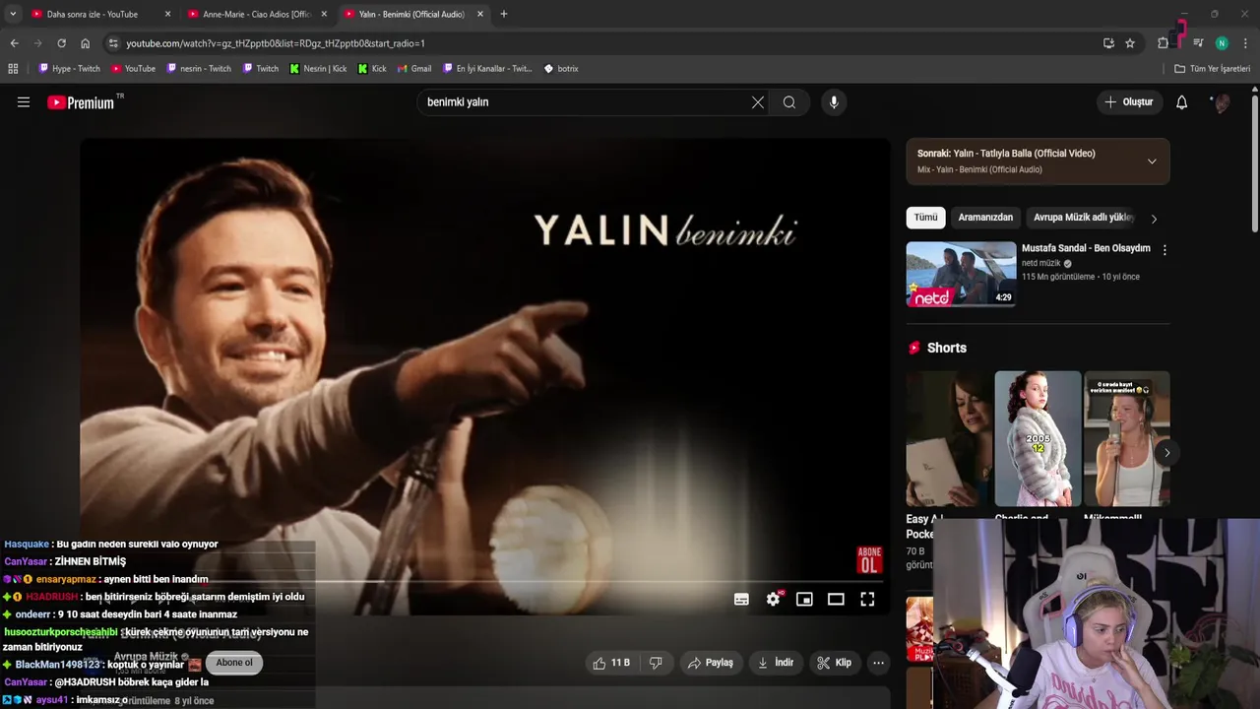Close the Anne-Marie Ciao Adios tab
This screenshot has height=709, width=1260.
(324, 14)
